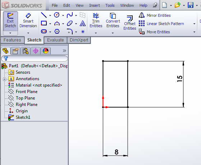
Task: Select the Spline sketch tool
Action: (x=70, y=15)
